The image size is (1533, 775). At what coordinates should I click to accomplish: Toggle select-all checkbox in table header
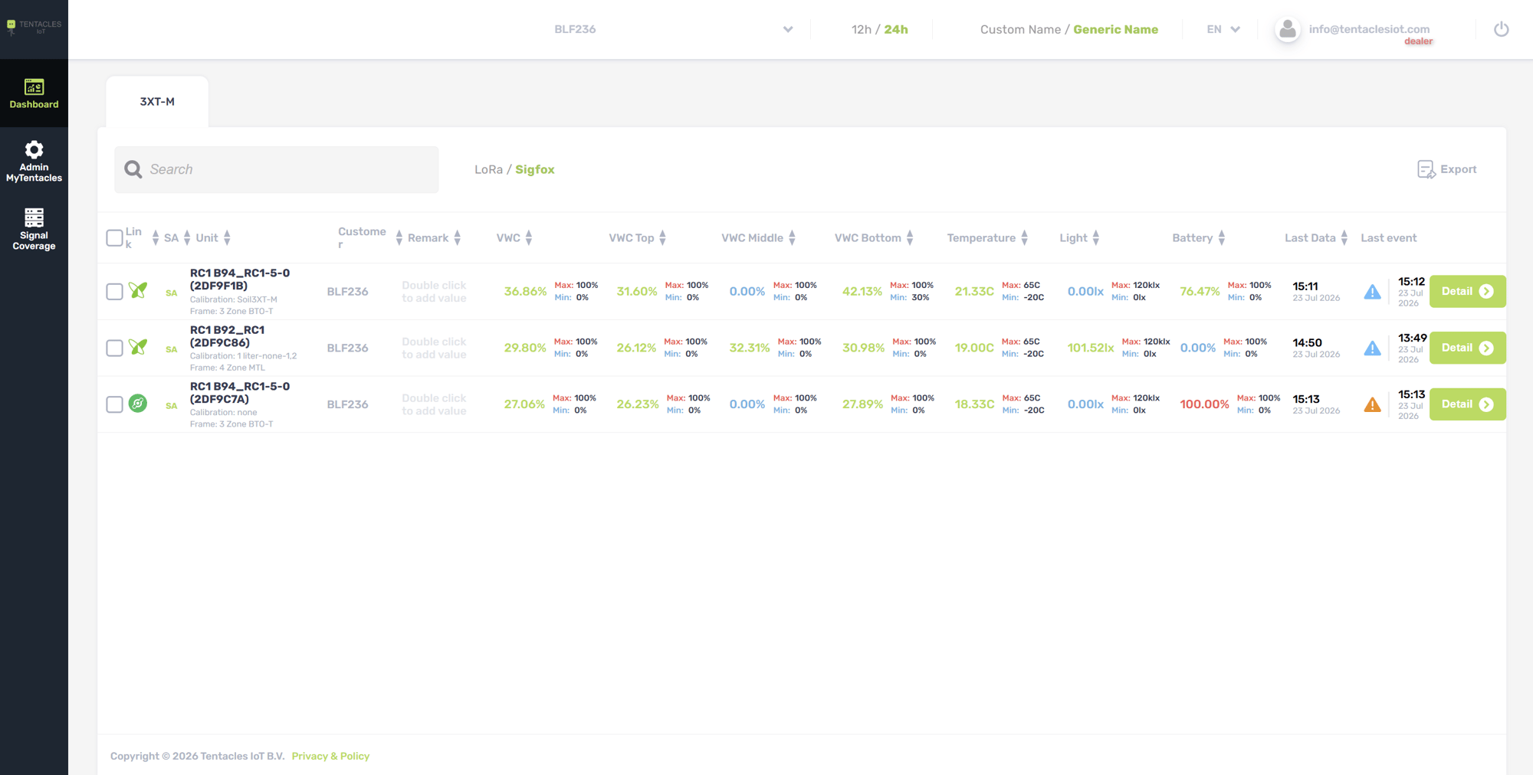click(x=114, y=238)
